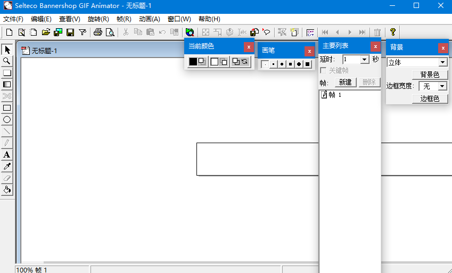Click the black foreground color swatch
The width and height of the screenshot is (452, 273).
tap(193, 62)
